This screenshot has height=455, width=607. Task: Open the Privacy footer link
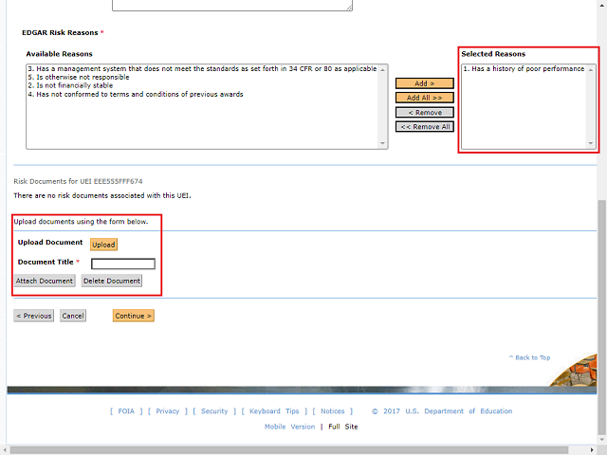(x=168, y=410)
